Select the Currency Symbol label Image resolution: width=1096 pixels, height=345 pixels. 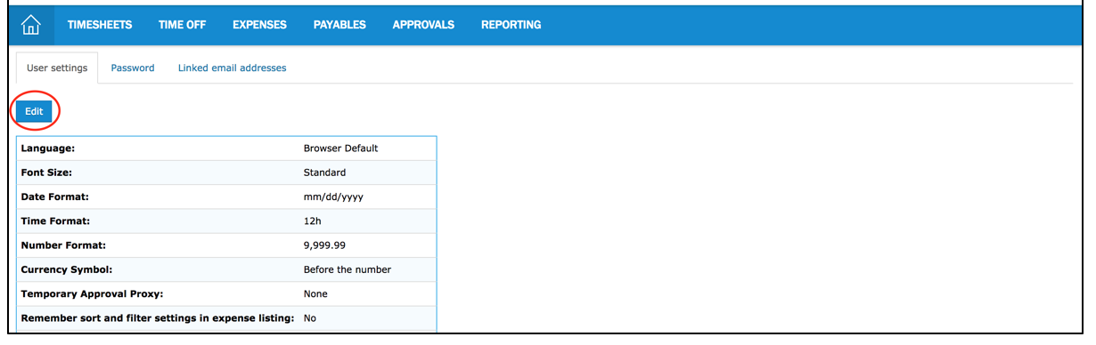coord(67,269)
